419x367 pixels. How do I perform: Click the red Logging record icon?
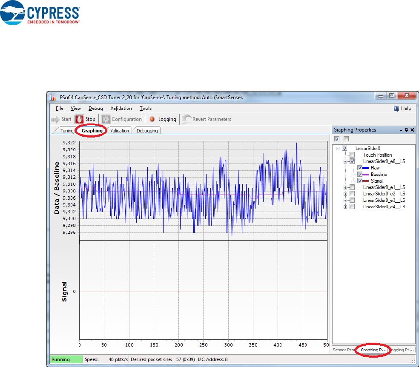(x=152, y=120)
